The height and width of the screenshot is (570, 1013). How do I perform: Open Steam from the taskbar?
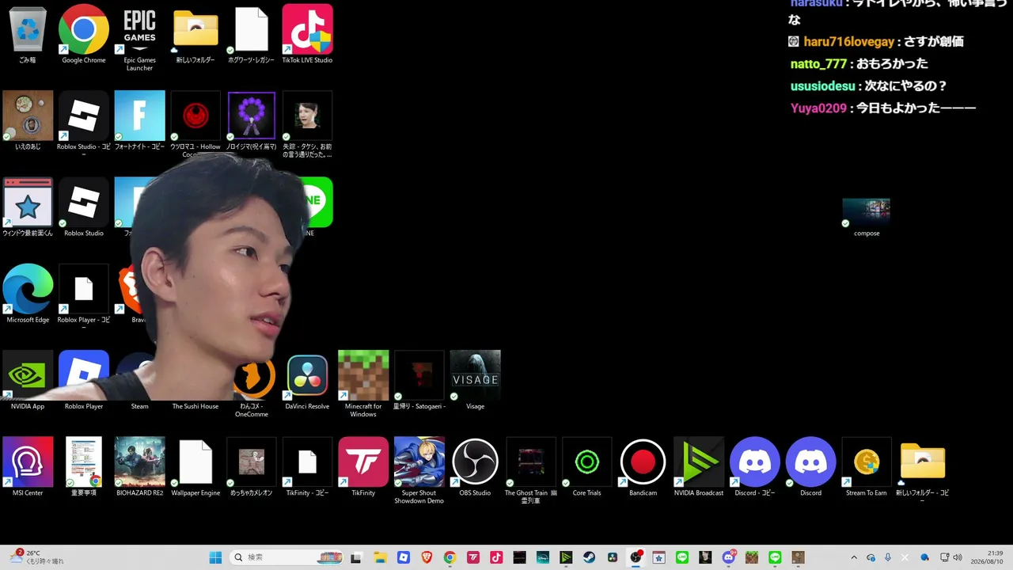590,557
